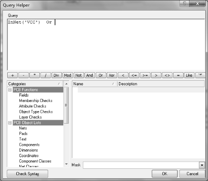Click the Check Syntax button
Viewport: 208px width, 181px height.
(28, 174)
